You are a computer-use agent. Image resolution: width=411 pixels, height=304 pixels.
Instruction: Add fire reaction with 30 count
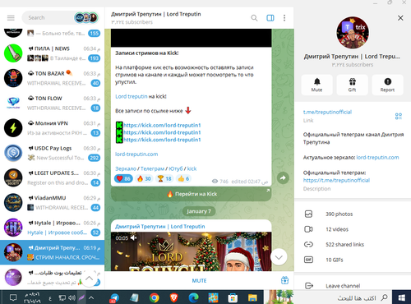[x=144, y=178]
